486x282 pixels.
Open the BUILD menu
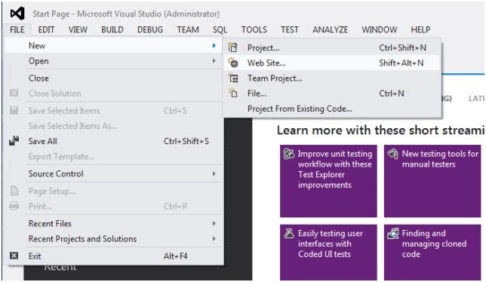point(112,29)
